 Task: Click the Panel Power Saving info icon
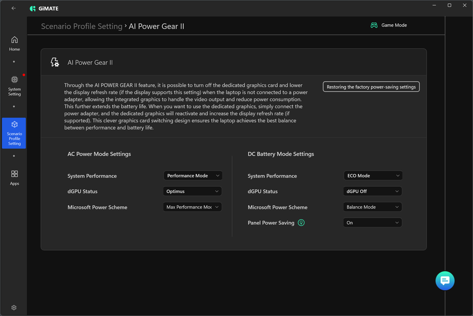301,223
